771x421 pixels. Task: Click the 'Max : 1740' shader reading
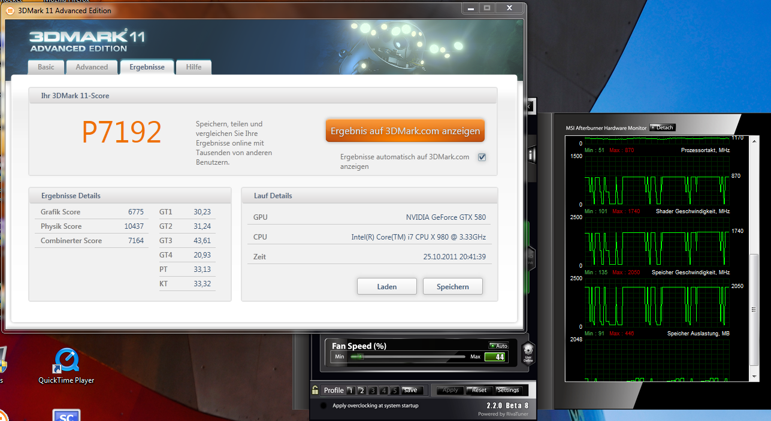click(x=625, y=211)
